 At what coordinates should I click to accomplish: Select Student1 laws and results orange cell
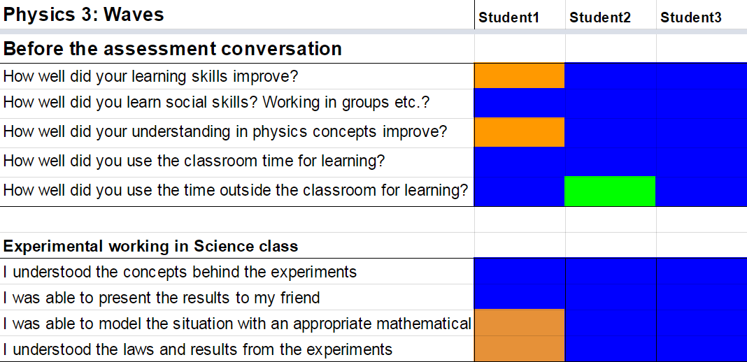click(519, 349)
